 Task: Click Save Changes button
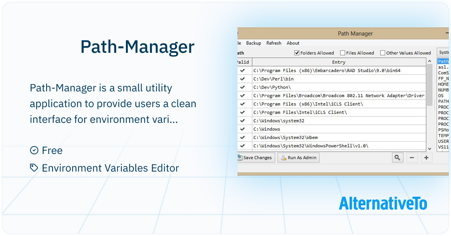click(256, 158)
